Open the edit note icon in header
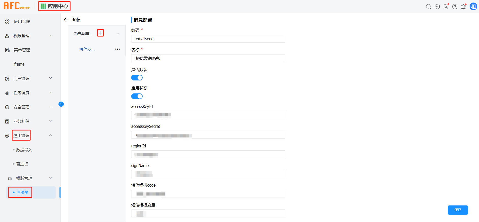The width and height of the screenshot is (479, 222). pos(446,7)
